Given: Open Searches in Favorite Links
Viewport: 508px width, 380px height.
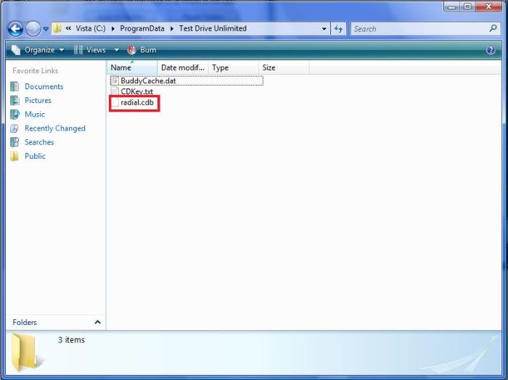Looking at the screenshot, I should [x=39, y=142].
